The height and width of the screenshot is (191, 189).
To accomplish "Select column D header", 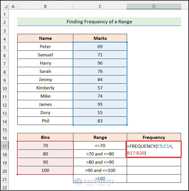I will point(154,6).
